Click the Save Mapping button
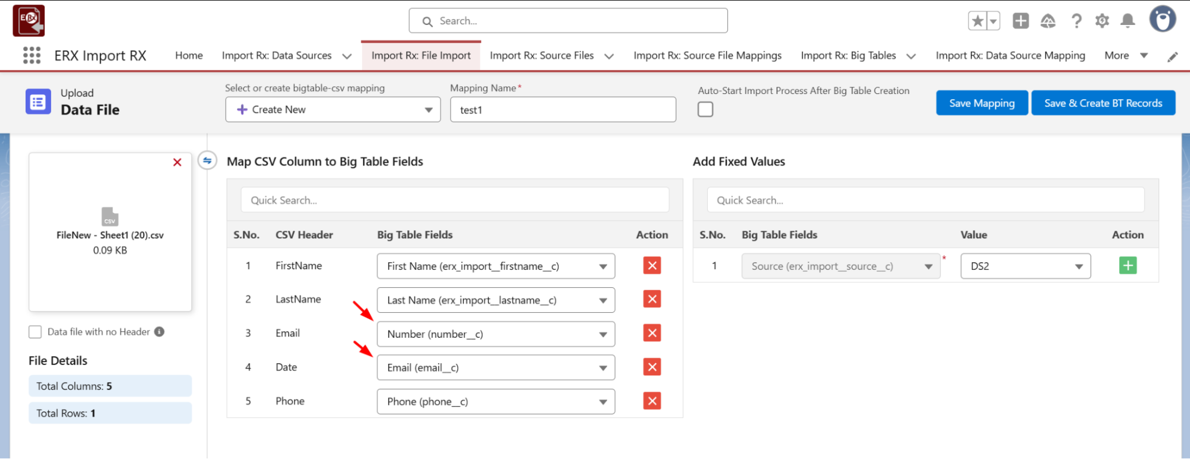 tap(981, 103)
